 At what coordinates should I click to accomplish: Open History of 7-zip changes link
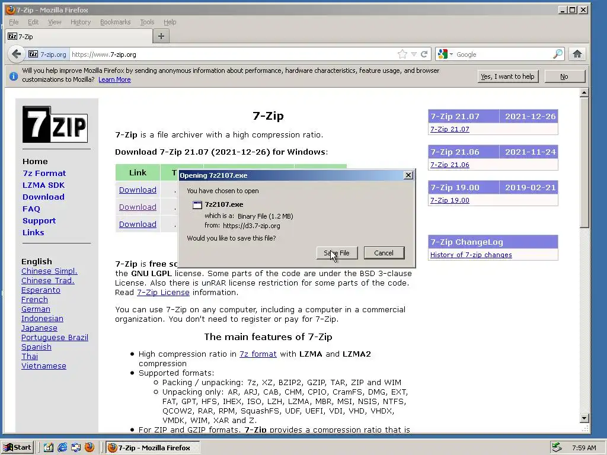[471, 255]
